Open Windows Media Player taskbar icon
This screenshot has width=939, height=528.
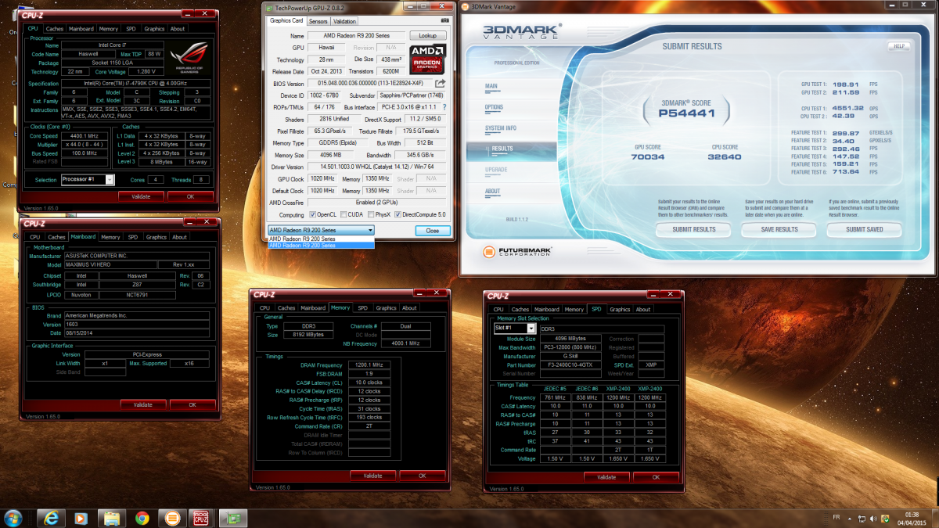coord(81,518)
